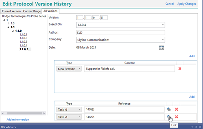Open the Type dropdown for reference 148275
Screen dimensions: 203x129
(x=69, y=117)
